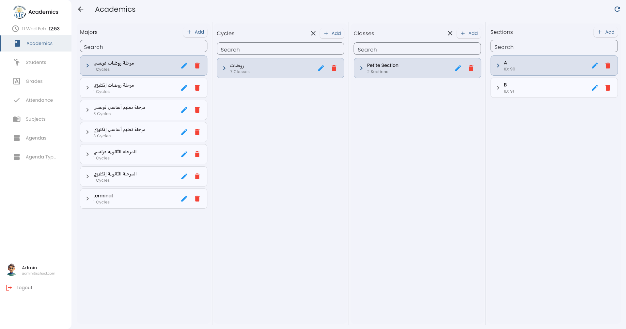Edit section B with pencil icon
Image resolution: width=626 pixels, height=329 pixels.
[x=595, y=88]
